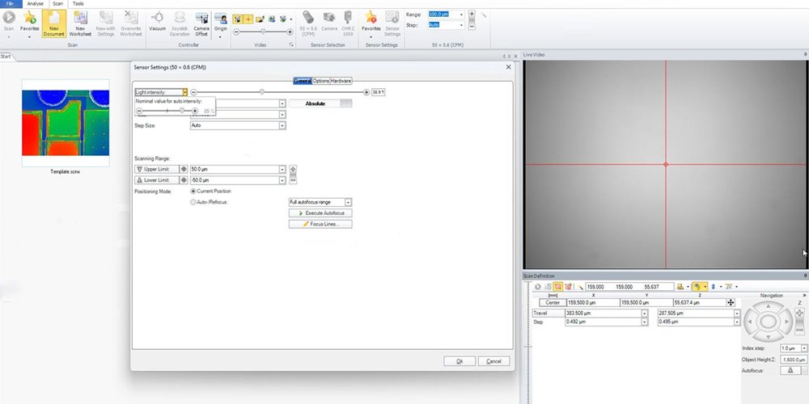This screenshot has height=404, width=809.
Task: Click the Focus Lines... button
Action: [x=320, y=224]
